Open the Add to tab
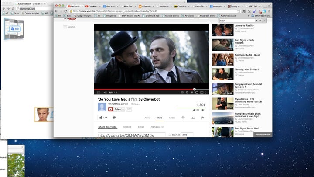This screenshot has width=314, height=177. coord(172,118)
